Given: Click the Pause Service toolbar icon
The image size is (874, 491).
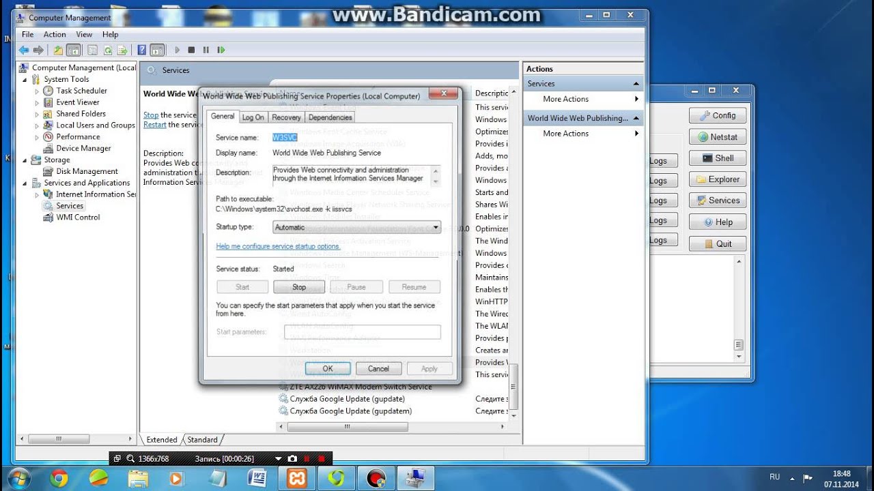Looking at the screenshot, I should [x=206, y=50].
